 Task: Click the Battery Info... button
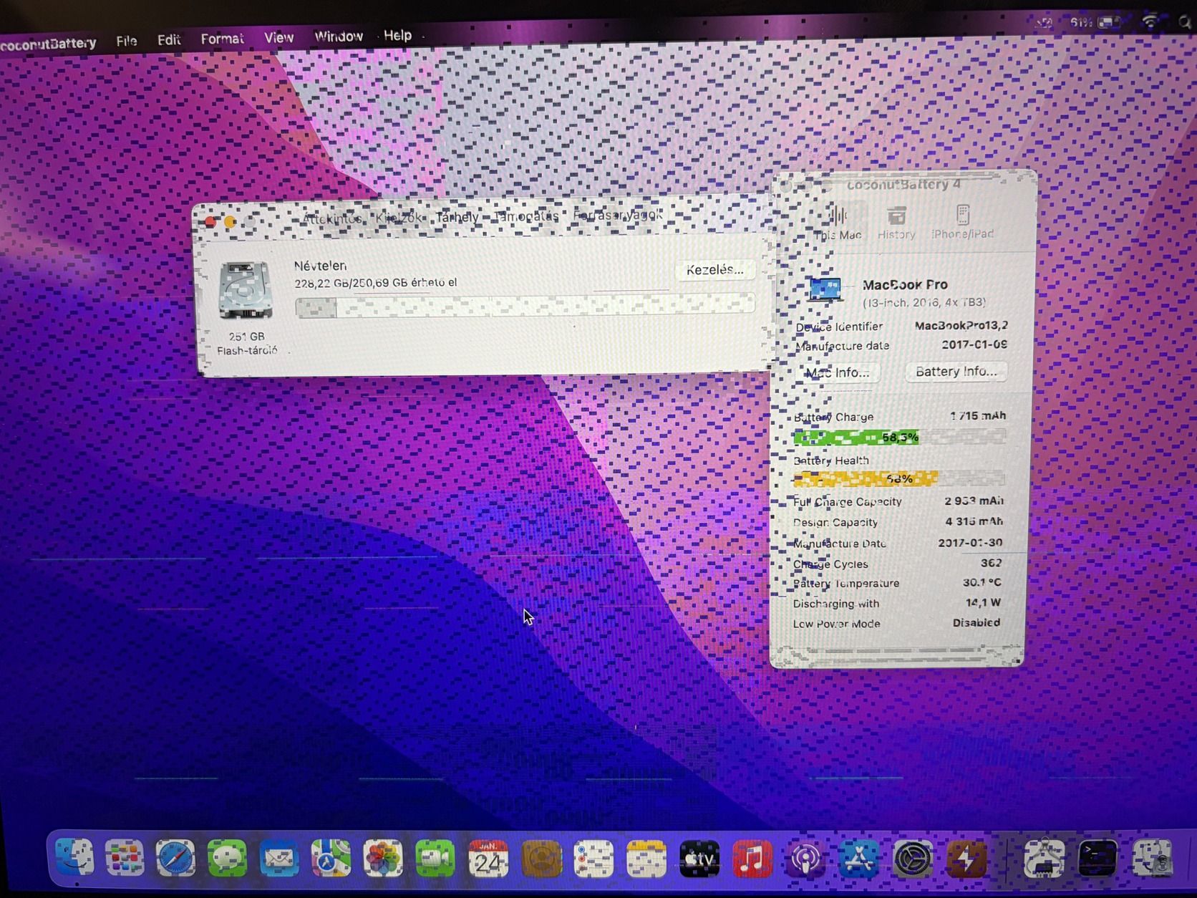pos(956,371)
